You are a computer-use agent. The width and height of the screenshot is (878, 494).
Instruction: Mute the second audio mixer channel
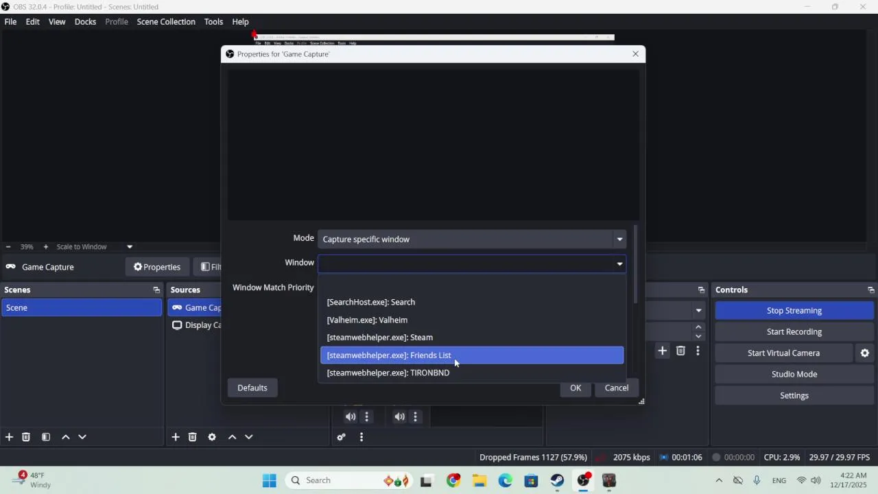399,416
